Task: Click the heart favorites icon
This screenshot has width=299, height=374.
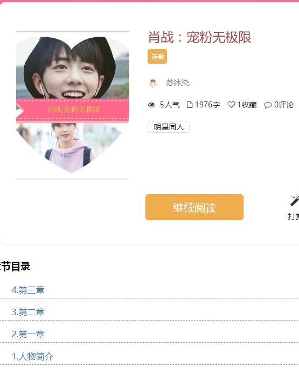Action: (x=231, y=105)
